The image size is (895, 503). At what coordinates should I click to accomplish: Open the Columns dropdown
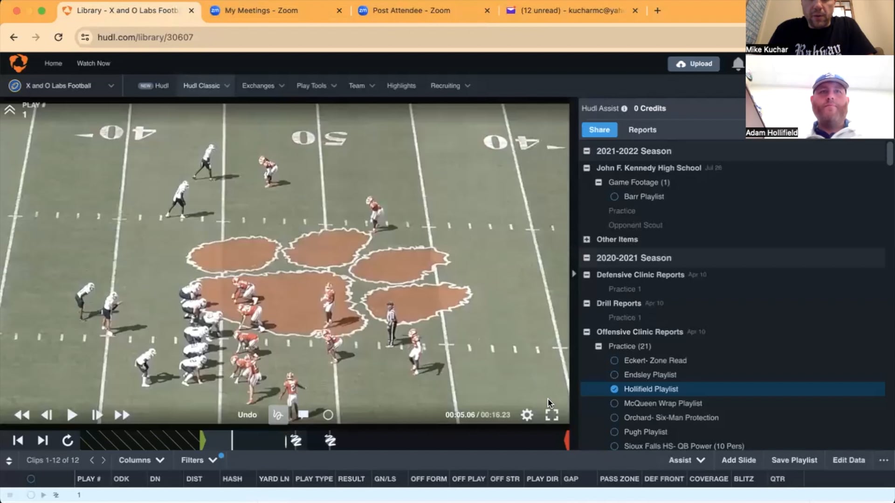click(141, 460)
